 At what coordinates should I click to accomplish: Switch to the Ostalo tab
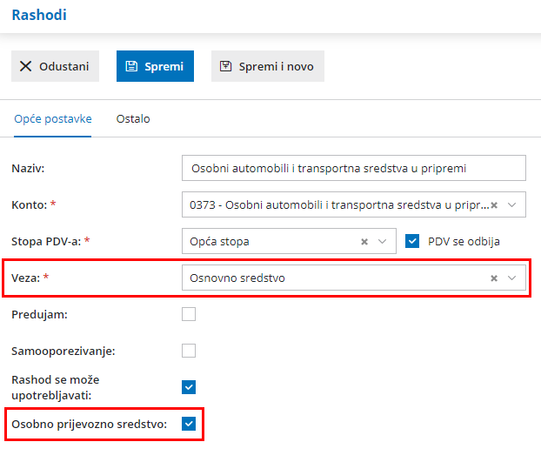coord(133,118)
